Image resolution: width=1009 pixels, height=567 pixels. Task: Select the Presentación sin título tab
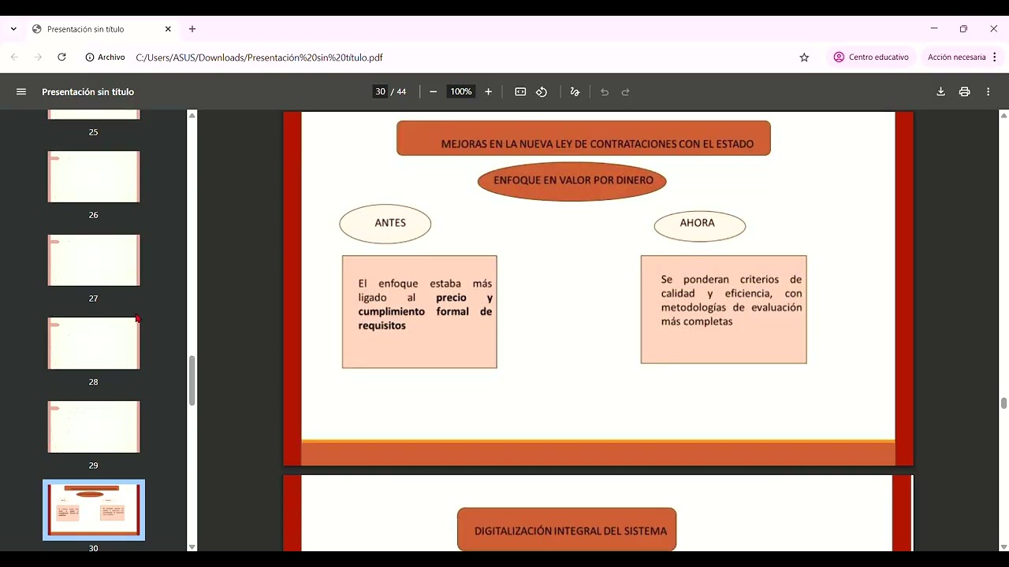102,29
